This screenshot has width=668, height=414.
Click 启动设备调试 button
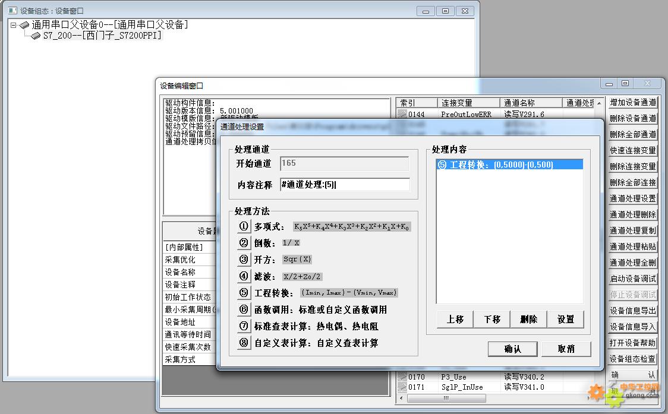[633, 279]
